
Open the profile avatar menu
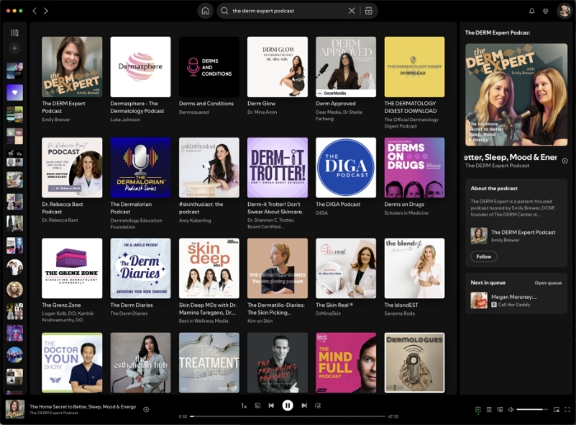[564, 11]
